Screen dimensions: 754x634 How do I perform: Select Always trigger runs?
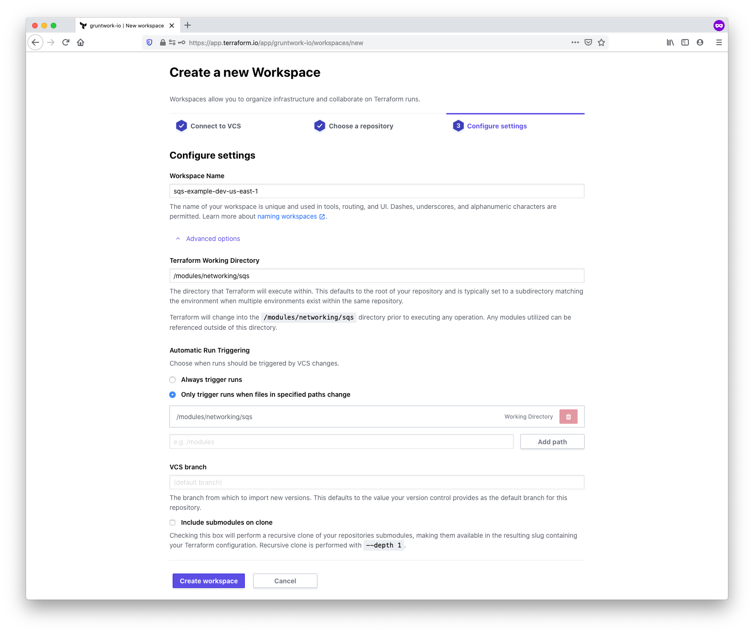pos(172,380)
